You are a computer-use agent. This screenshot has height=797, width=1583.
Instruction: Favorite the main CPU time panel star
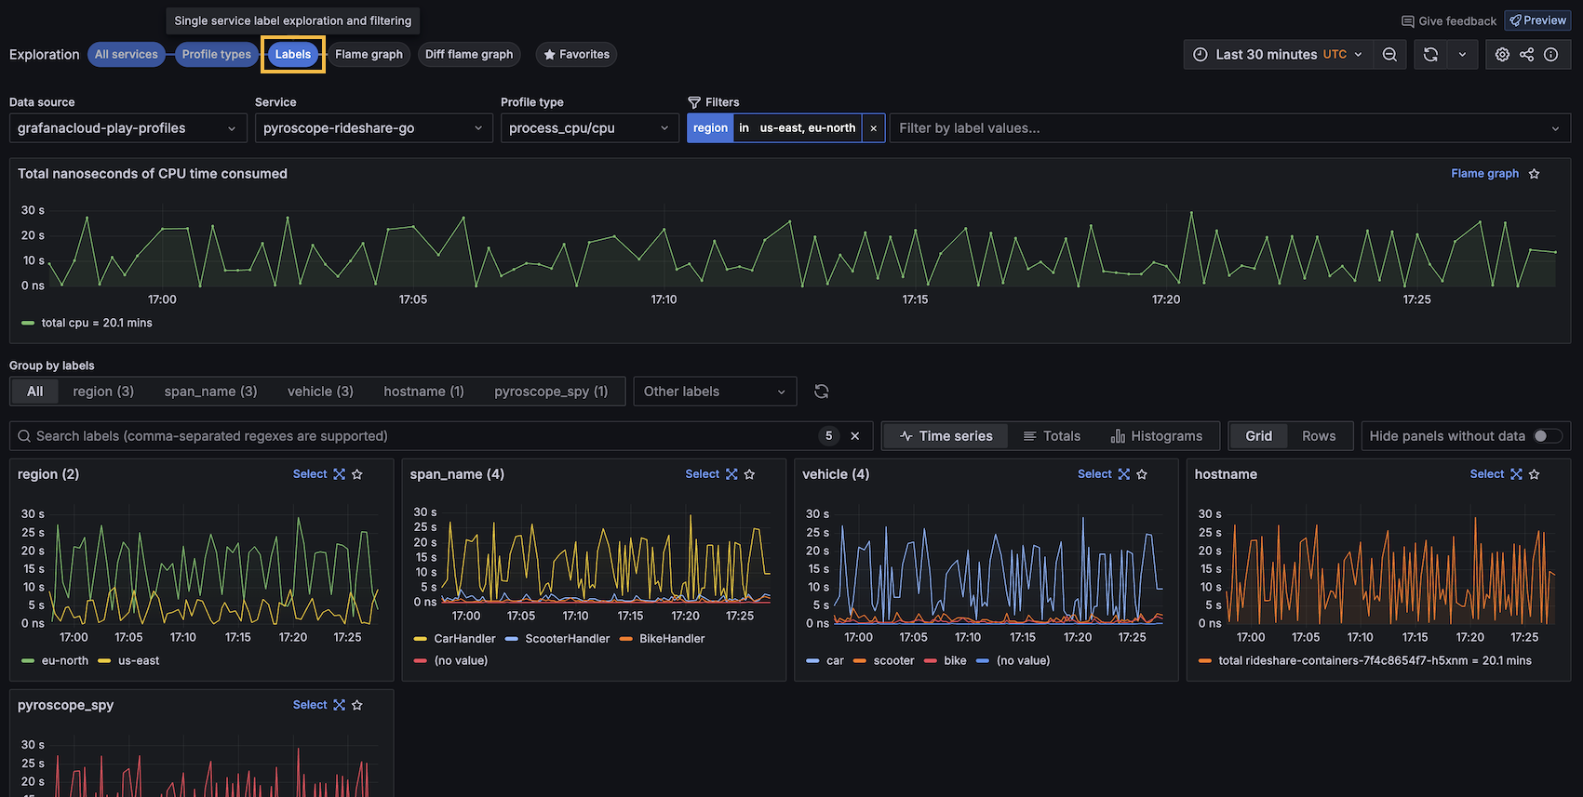coord(1535,174)
